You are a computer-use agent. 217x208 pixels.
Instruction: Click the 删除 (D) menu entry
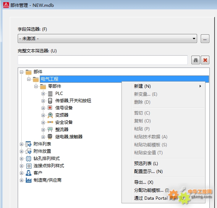(x=163, y=102)
